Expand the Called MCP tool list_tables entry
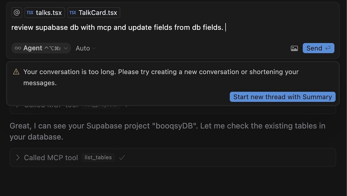Viewport: 347px width, 196px height. tap(17, 157)
